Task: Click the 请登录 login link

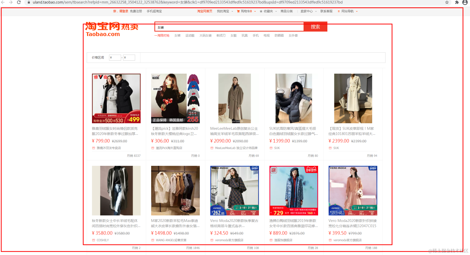Action: pos(124,11)
